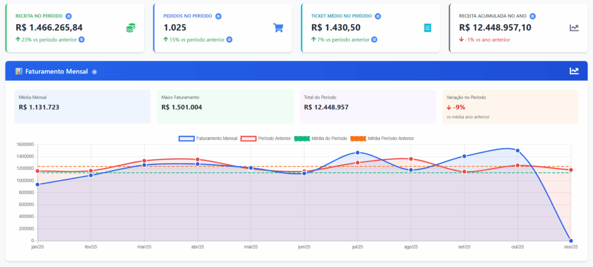Click the line chart icon in Receita Acumulada card

[574, 28]
